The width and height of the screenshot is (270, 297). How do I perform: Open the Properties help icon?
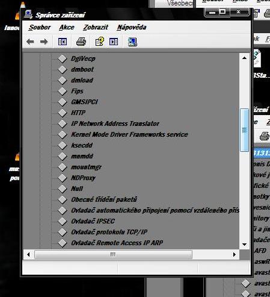[100, 42]
